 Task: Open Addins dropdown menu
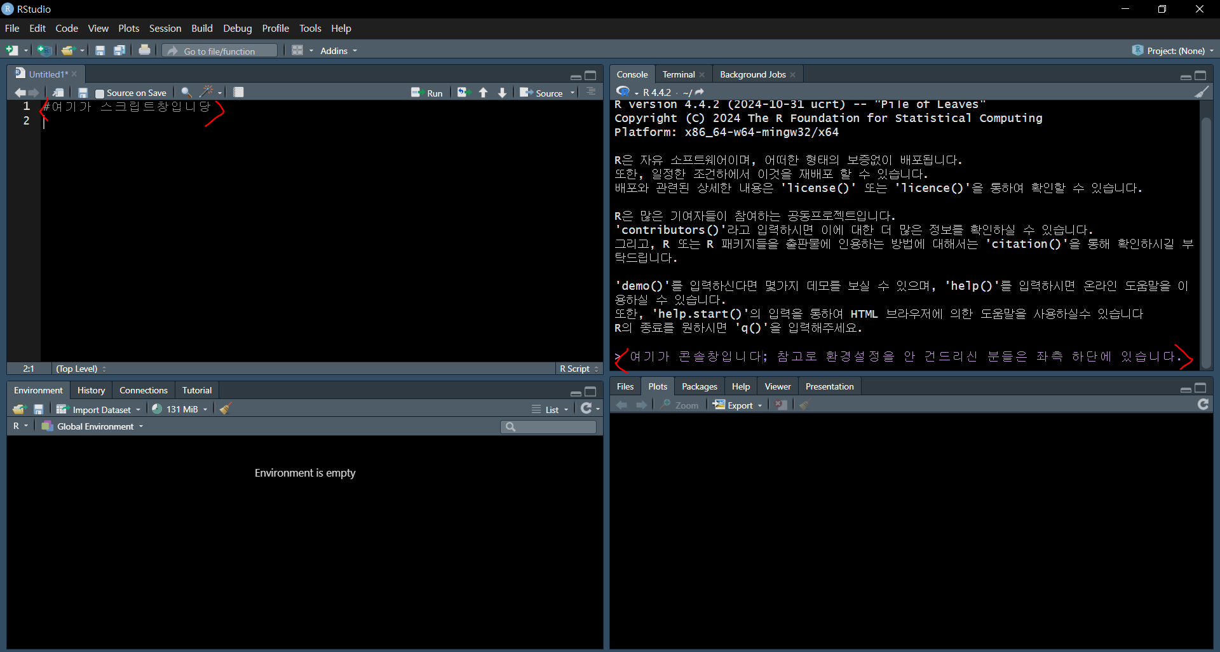coord(339,51)
